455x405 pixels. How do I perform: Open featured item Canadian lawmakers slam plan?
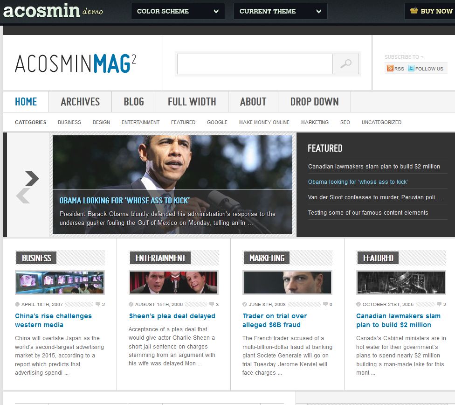tap(374, 167)
